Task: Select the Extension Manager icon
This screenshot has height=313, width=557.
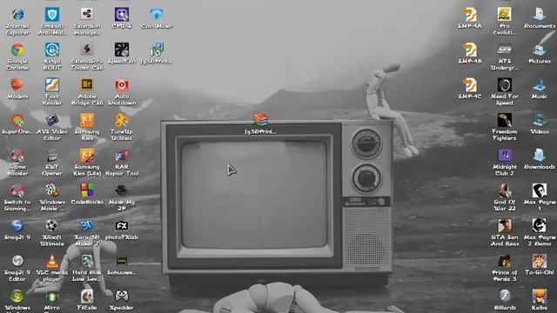Action: pos(87,15)
